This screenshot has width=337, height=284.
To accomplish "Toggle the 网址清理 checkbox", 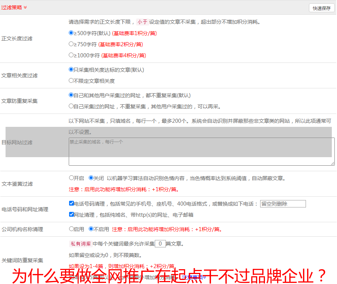I will click(x=71, y=214).
